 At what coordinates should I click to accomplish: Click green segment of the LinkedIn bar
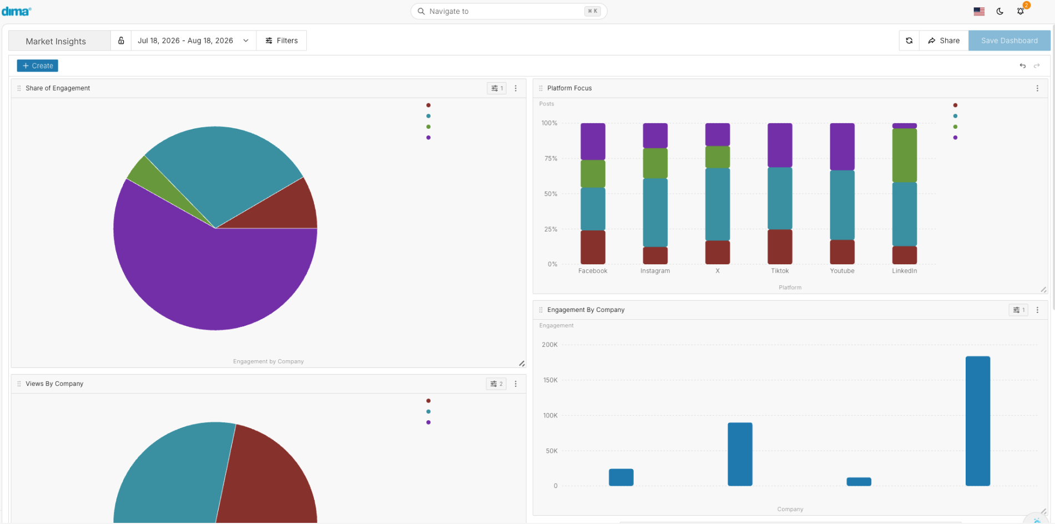tap(905, 155)
